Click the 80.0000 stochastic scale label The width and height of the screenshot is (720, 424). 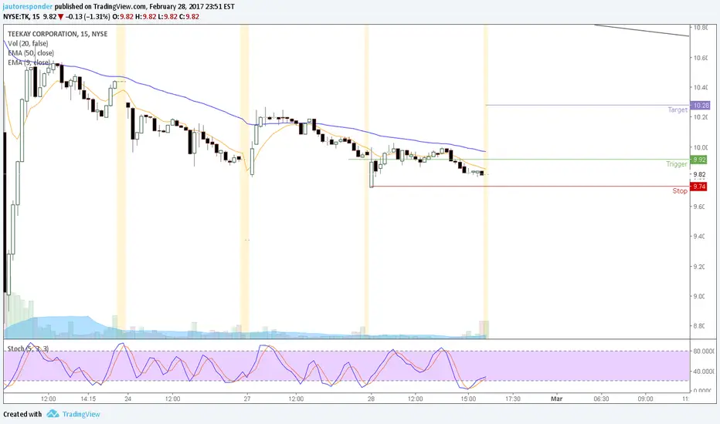(x=704, y=352)
